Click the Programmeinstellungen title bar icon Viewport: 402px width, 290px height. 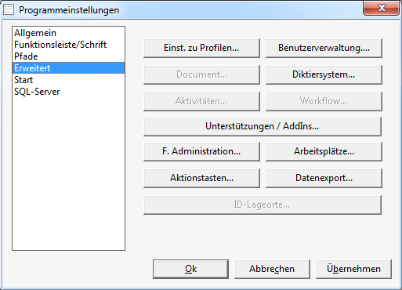coord(9,10)
